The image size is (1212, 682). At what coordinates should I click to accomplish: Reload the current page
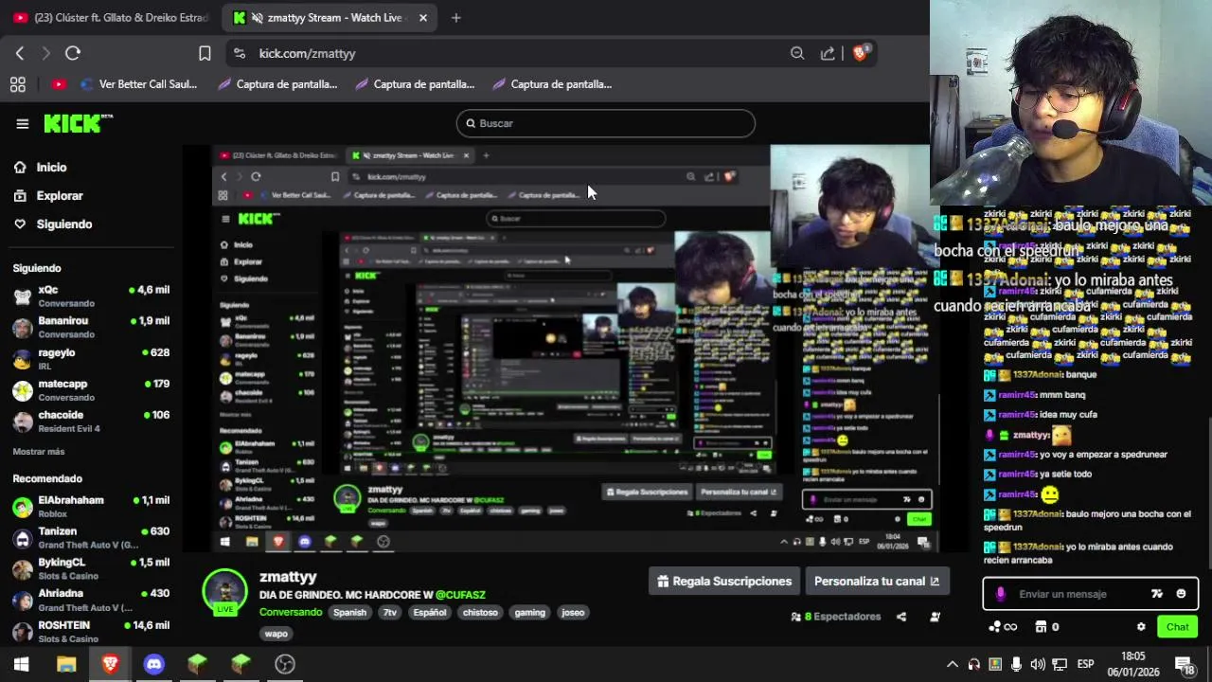73,53
